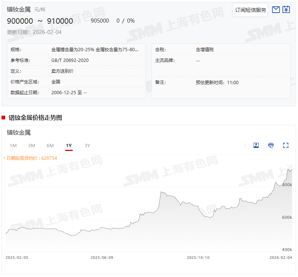Image resolution: width=298 pixels, height=277 pixels.
Task: Click the orange dot before 日期段现货均价
Action: point(4,158)
